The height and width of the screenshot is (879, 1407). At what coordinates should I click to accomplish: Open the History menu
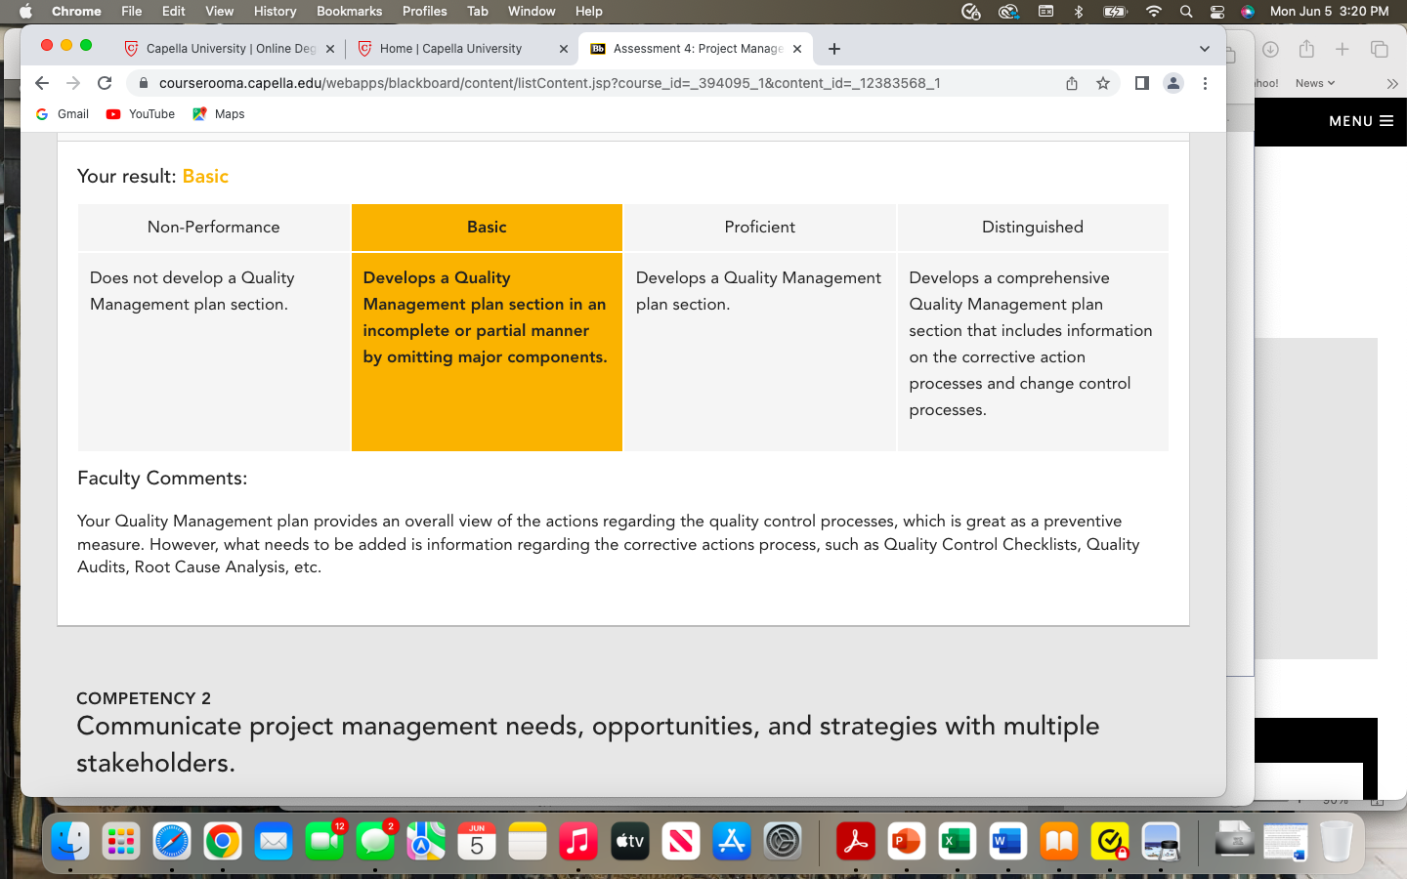pos(275,11)
